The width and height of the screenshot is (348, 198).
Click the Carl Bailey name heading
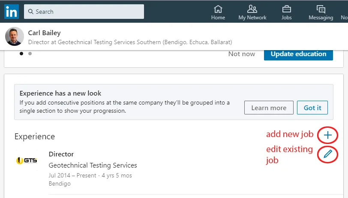[44, 33]
